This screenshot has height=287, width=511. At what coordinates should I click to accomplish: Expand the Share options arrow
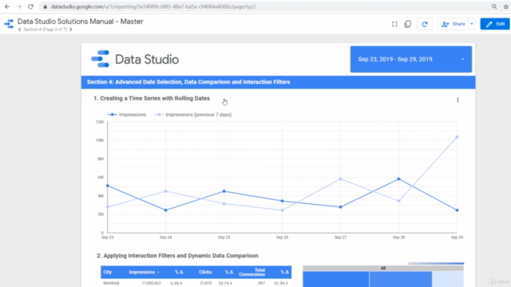pos(472,24)
